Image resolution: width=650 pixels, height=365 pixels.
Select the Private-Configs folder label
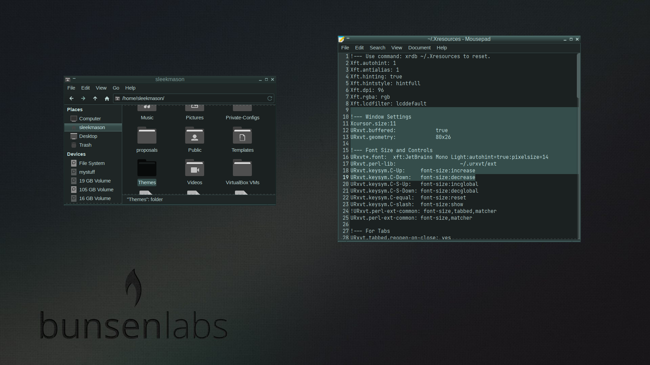(242, 118)
